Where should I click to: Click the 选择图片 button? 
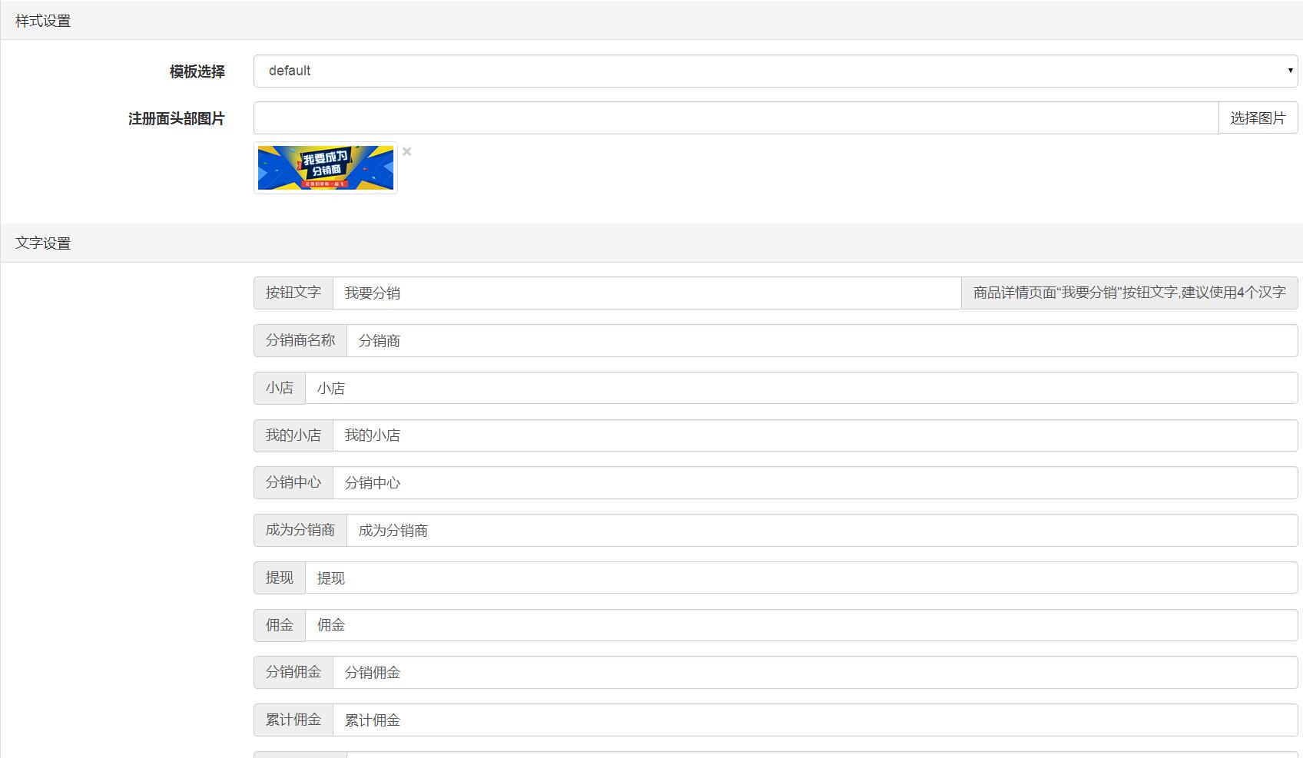coord(1258,117)
